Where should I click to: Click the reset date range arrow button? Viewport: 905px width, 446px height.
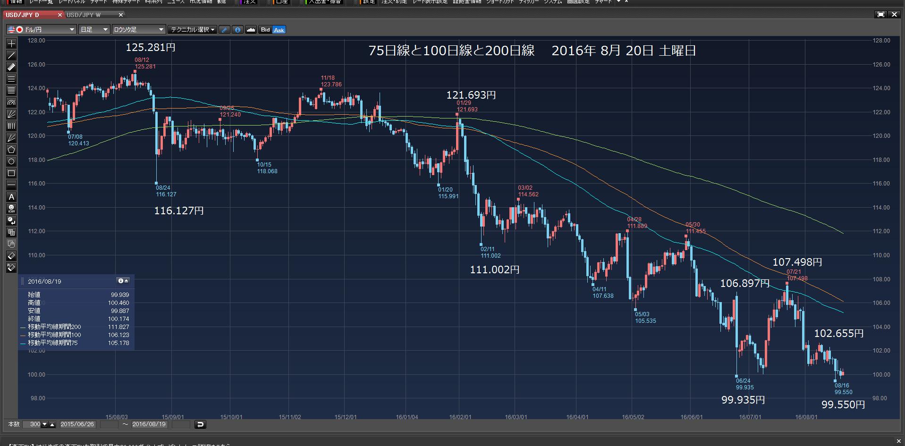tap(200, 424)
